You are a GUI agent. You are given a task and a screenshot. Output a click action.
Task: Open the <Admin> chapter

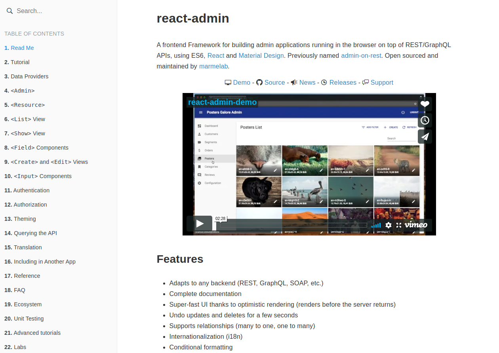click(19, 91)
